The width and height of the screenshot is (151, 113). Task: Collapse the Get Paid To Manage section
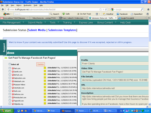6,58
